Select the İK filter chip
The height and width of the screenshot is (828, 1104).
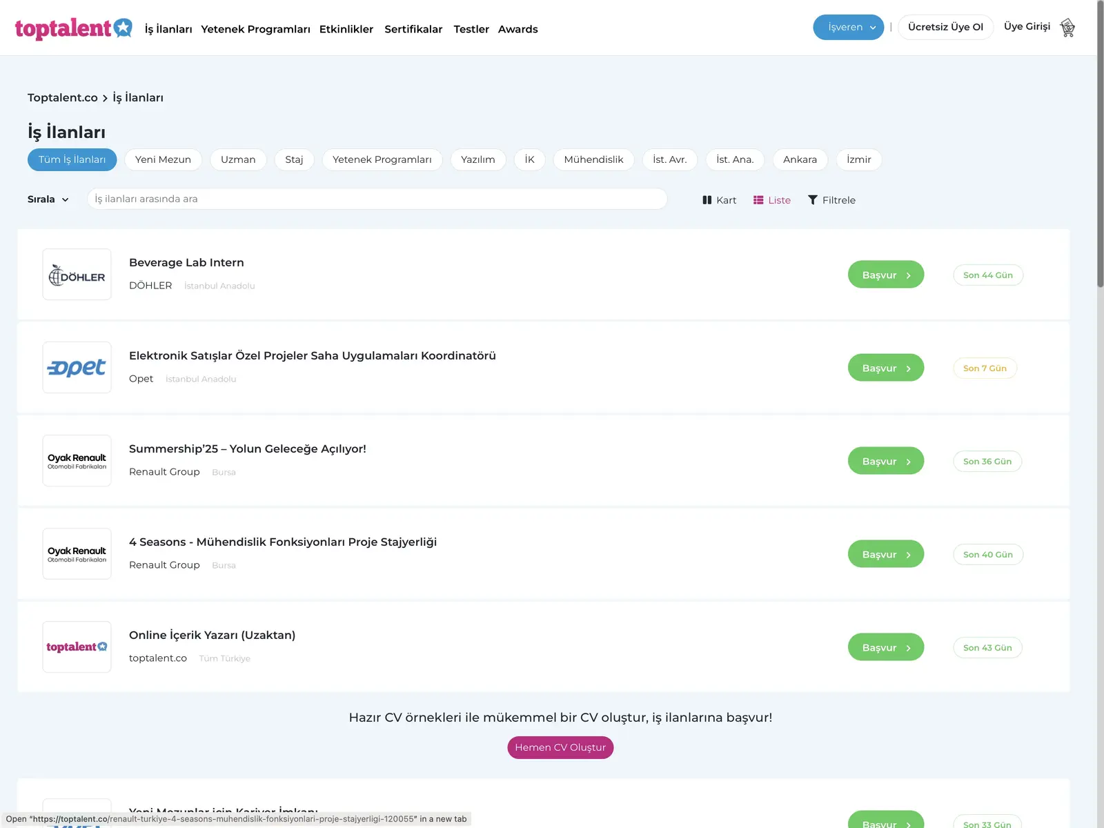[529, 159]
